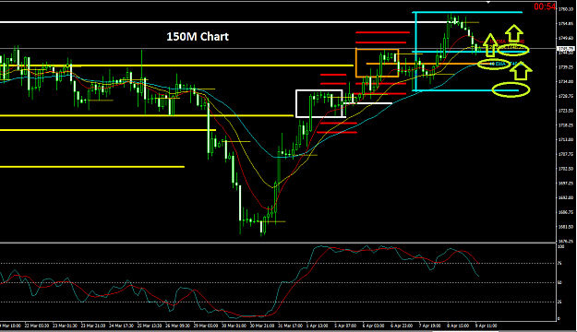Click the oscillator 50 level label
Image resolution: width=577 pixels, height=332 pixels.
pyautogui.click(x=560, y=283)
